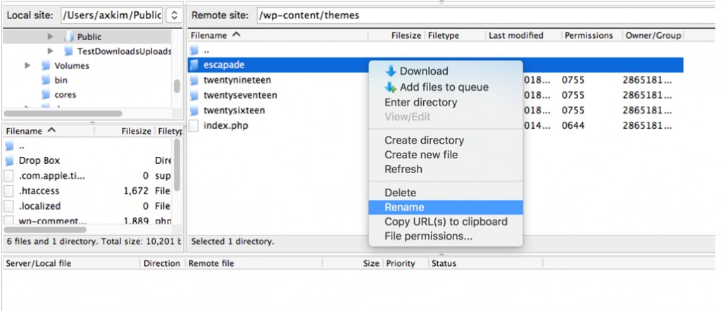Click the .htaccess file icon
Image resolution: width=721 pixels, height=311 pixels.
pos(9,191)
